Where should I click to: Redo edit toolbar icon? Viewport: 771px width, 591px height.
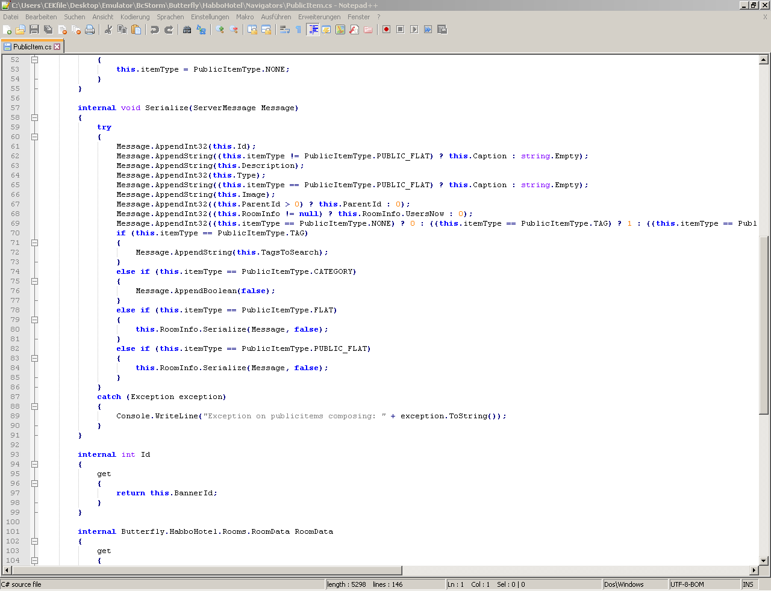pos(169,29)
